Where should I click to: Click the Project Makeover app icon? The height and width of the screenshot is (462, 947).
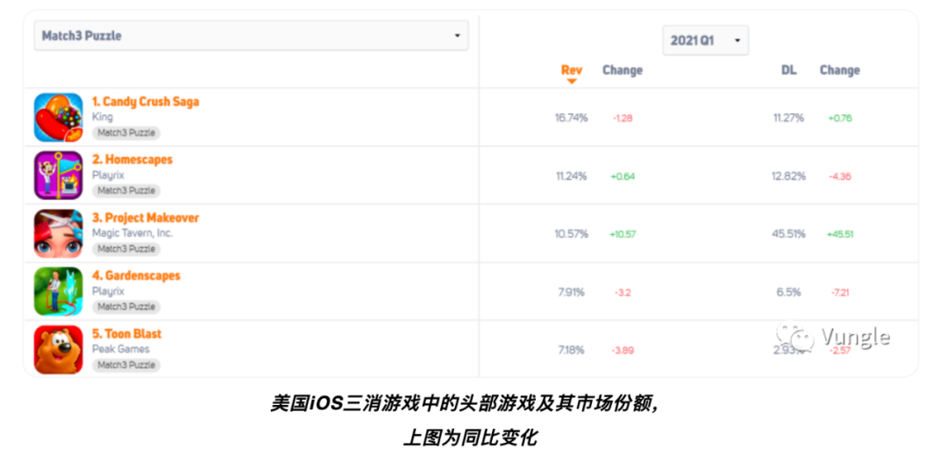(58, 234)
